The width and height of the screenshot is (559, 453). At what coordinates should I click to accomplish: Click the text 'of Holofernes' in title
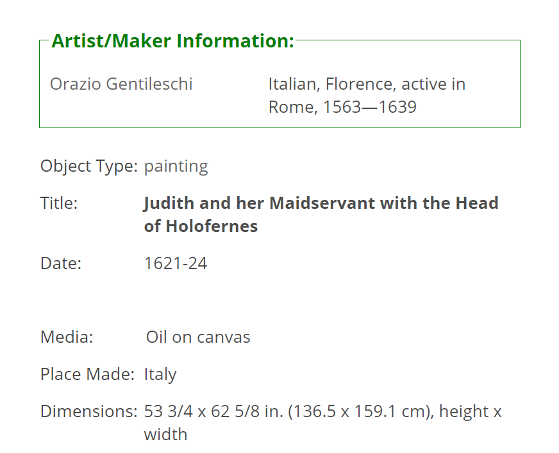201,226
